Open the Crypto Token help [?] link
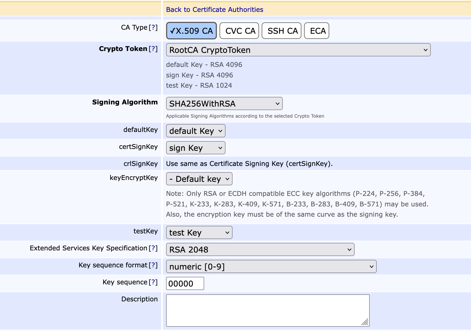The width and height of the screenshot is (471, 334). [153, 49]
